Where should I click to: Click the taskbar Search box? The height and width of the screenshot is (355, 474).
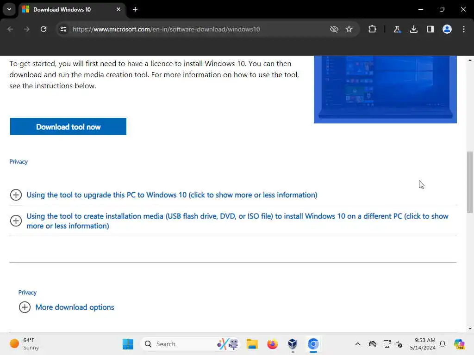(x=190, y=344)
